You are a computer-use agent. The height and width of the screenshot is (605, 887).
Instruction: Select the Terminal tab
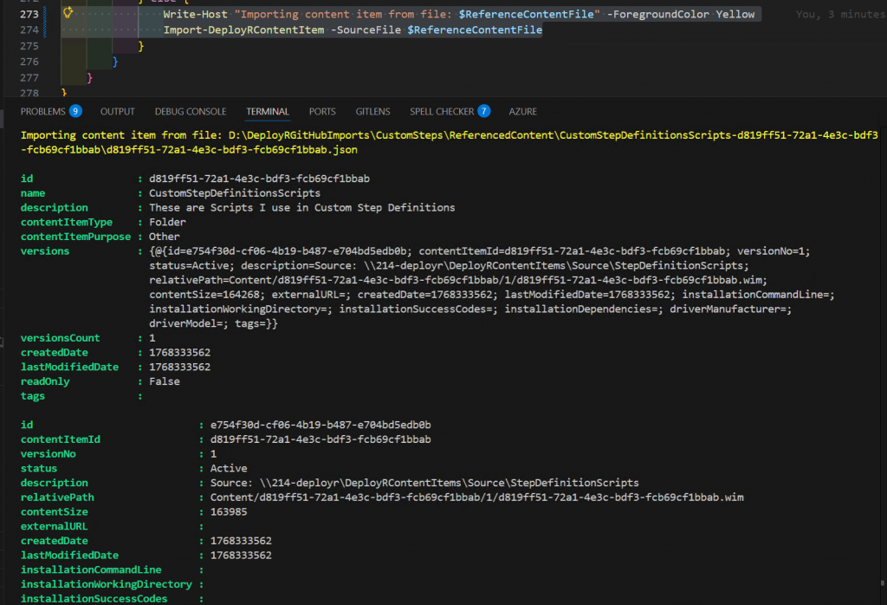pos(268,111)
